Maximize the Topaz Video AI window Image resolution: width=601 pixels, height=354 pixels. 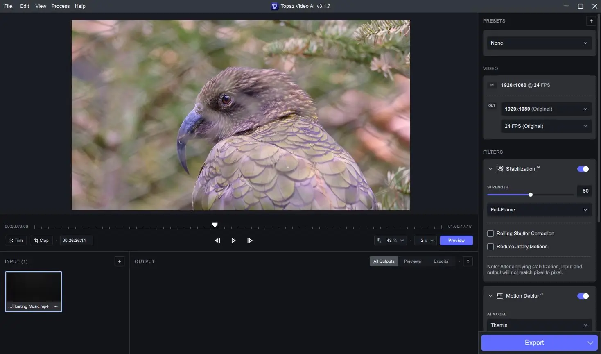(x=581, y=6)
